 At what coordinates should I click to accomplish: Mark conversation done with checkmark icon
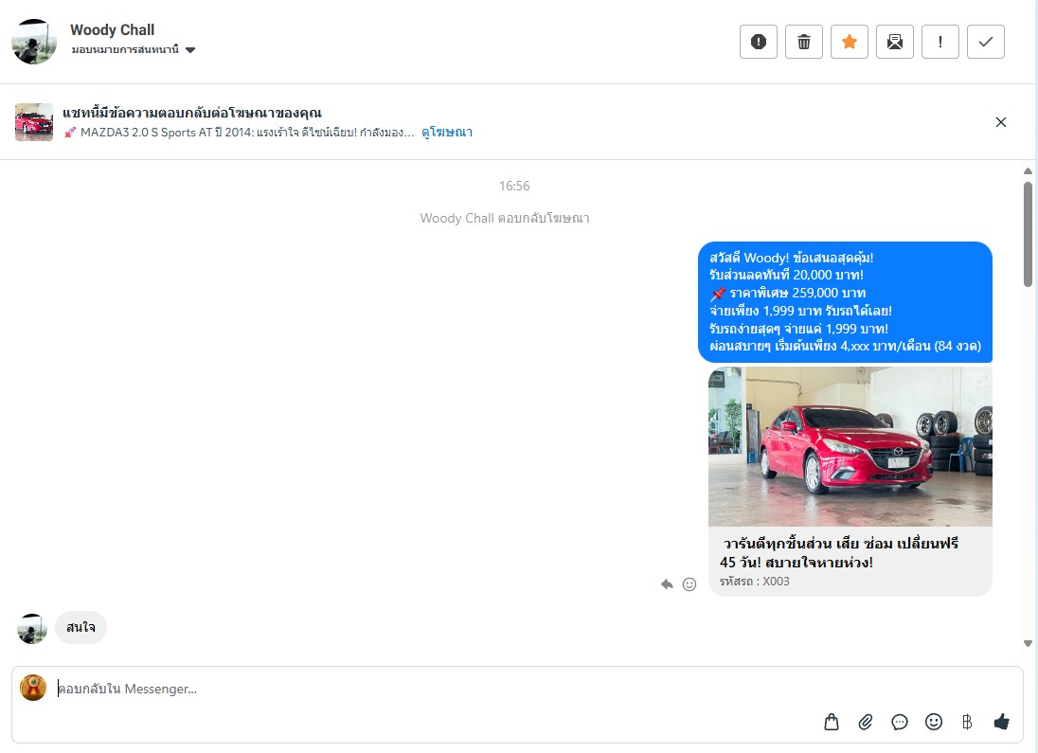coord(986,42)
